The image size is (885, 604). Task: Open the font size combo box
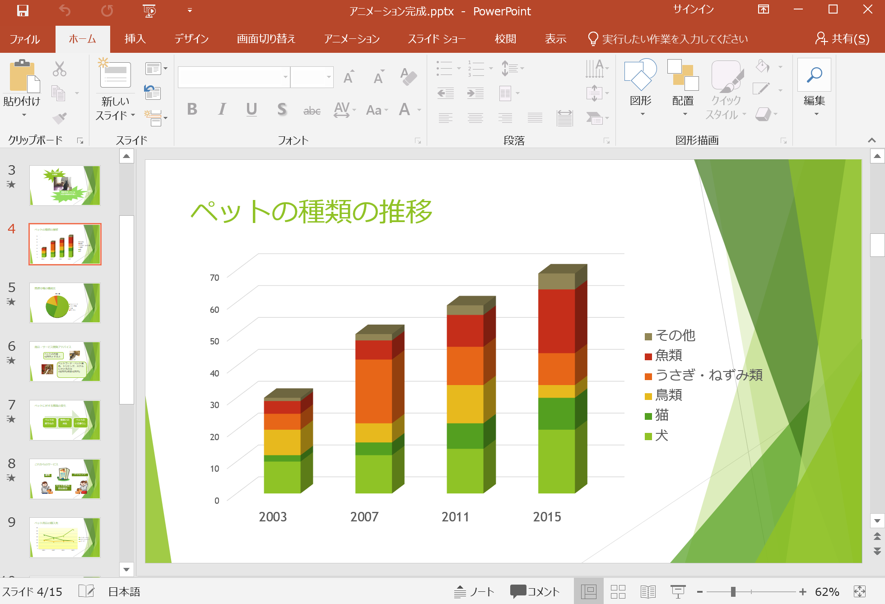click(x=312, y=77)
